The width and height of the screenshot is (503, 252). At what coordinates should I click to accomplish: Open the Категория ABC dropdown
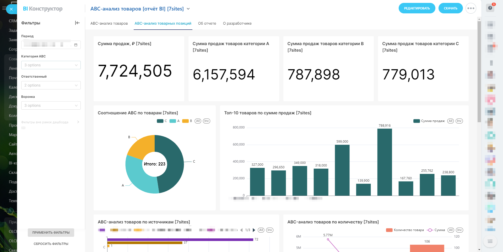pos(51,65)
